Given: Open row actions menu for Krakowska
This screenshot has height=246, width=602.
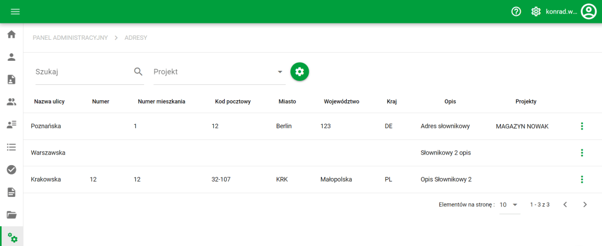Looking at the screenshot, I should pos(581,179).
